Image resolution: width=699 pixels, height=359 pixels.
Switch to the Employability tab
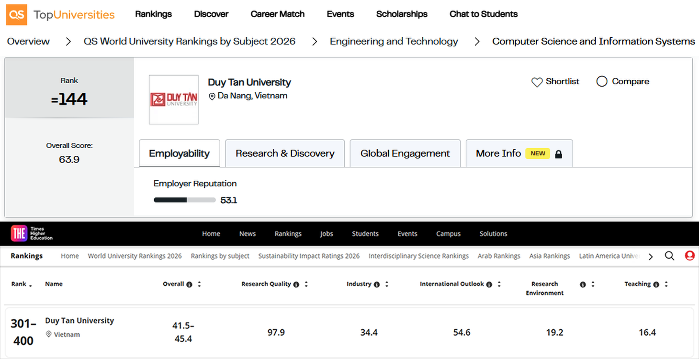tap(180, 153)
